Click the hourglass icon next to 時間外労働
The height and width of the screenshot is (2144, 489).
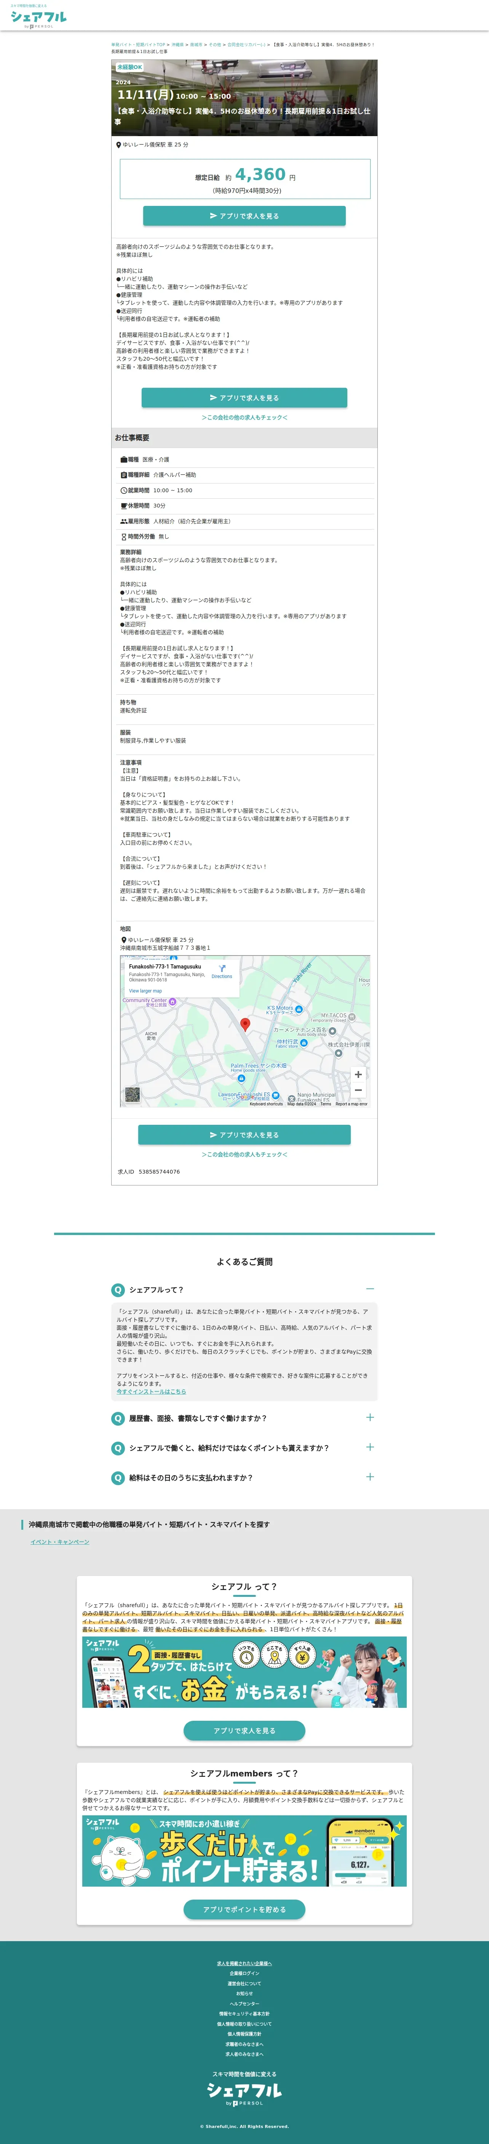(x=124, y=537)
